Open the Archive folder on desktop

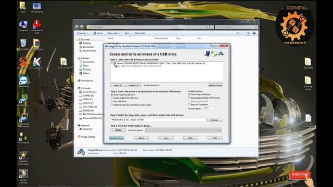pyautogui.click(x=64, y=63)
